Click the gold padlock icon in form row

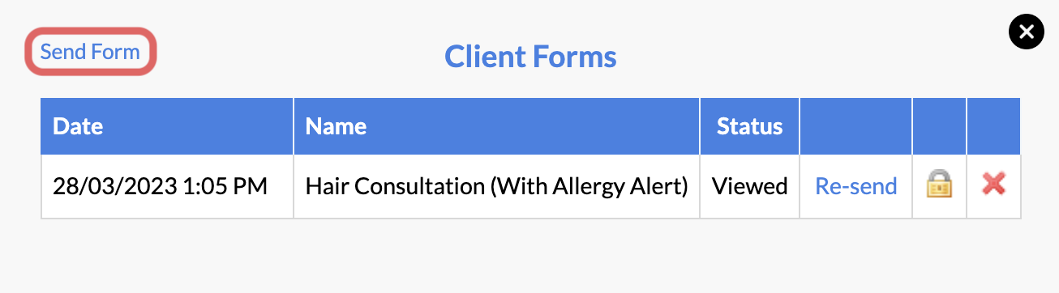[x=939, y=186]
